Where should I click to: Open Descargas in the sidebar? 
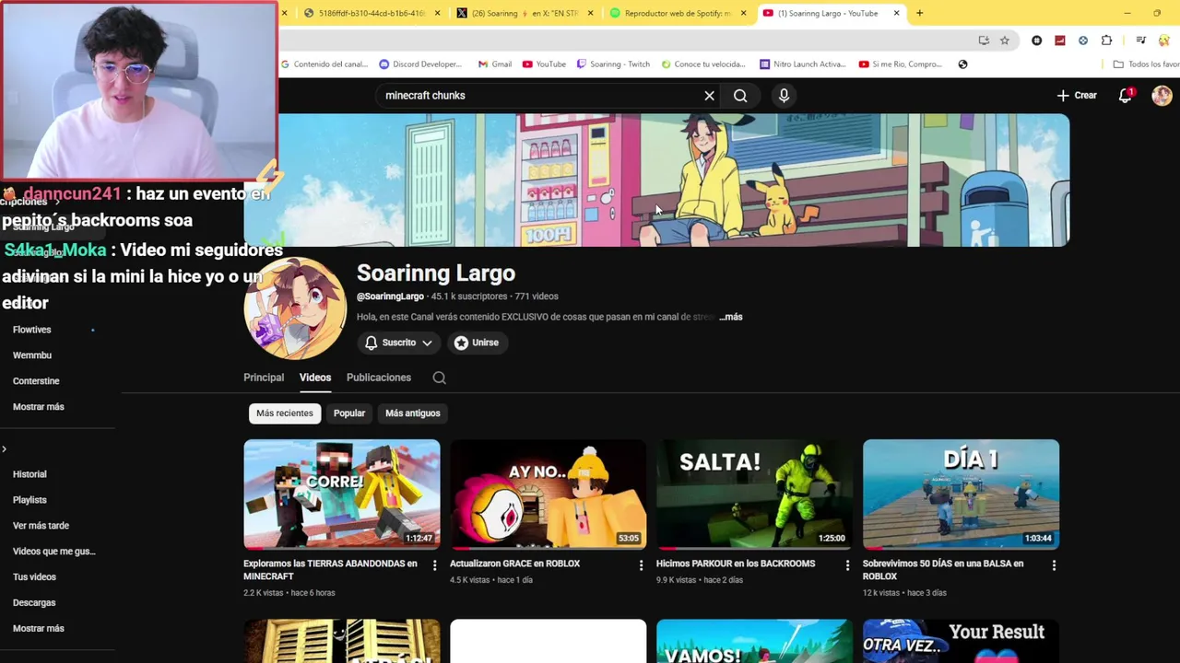tap(34, 603)
